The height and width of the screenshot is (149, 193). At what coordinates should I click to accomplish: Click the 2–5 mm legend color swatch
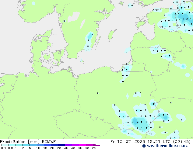[26, 145]
